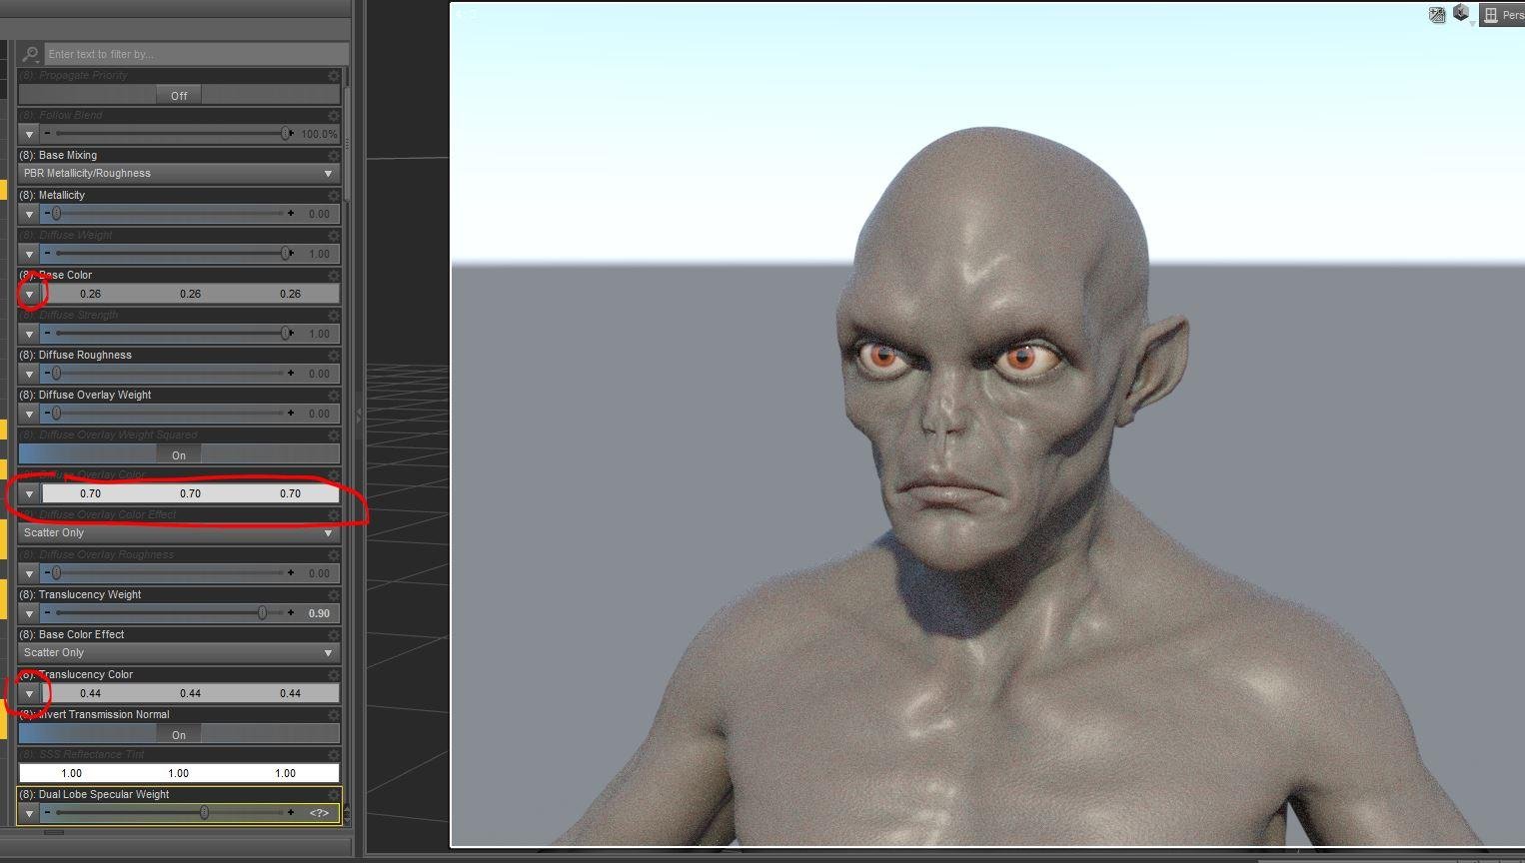Click the Metallicity minus button
This screenshot has height=863, width=1525.
click(x=47, y=213)
